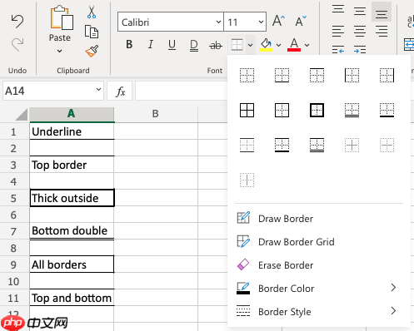Image resolution: width=414 pixels, height=331 pixels.
Task: Click the Redo arrow icon
Action: point(17,45)
